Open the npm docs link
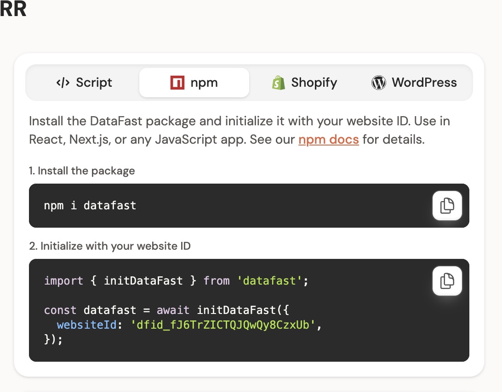Viewport: 502px width, 392px height. [x=329, y=140]
